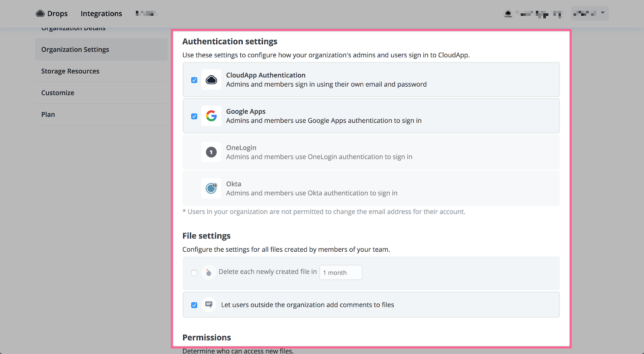Open the 1 month deletion period dropdown
This screenshot has height=354, width=644.
341,273
